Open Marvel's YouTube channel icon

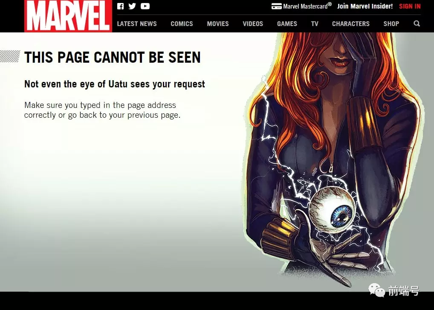pyautogui.click(x=145, y=6)
